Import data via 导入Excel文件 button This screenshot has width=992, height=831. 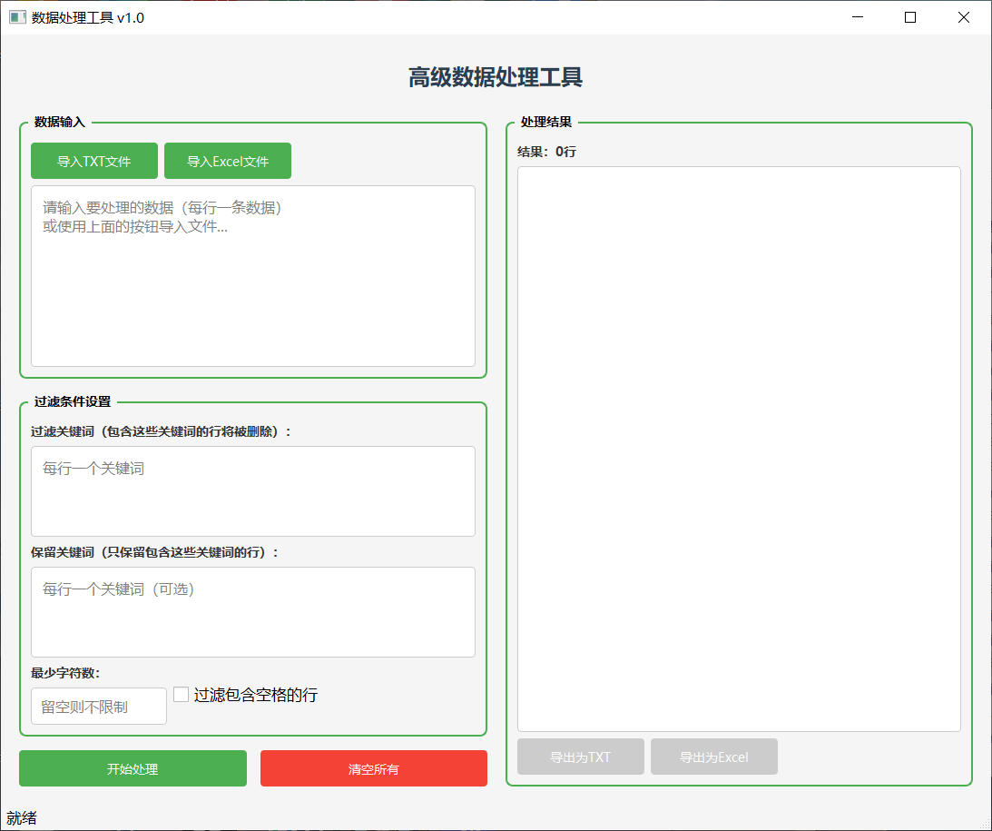228,161
